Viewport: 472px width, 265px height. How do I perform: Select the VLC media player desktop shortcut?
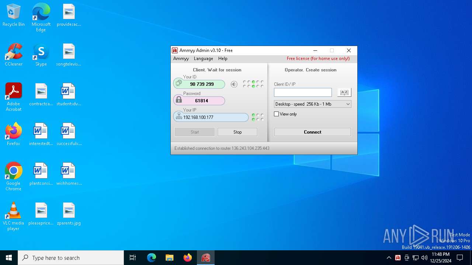click(x=14, y=216)
